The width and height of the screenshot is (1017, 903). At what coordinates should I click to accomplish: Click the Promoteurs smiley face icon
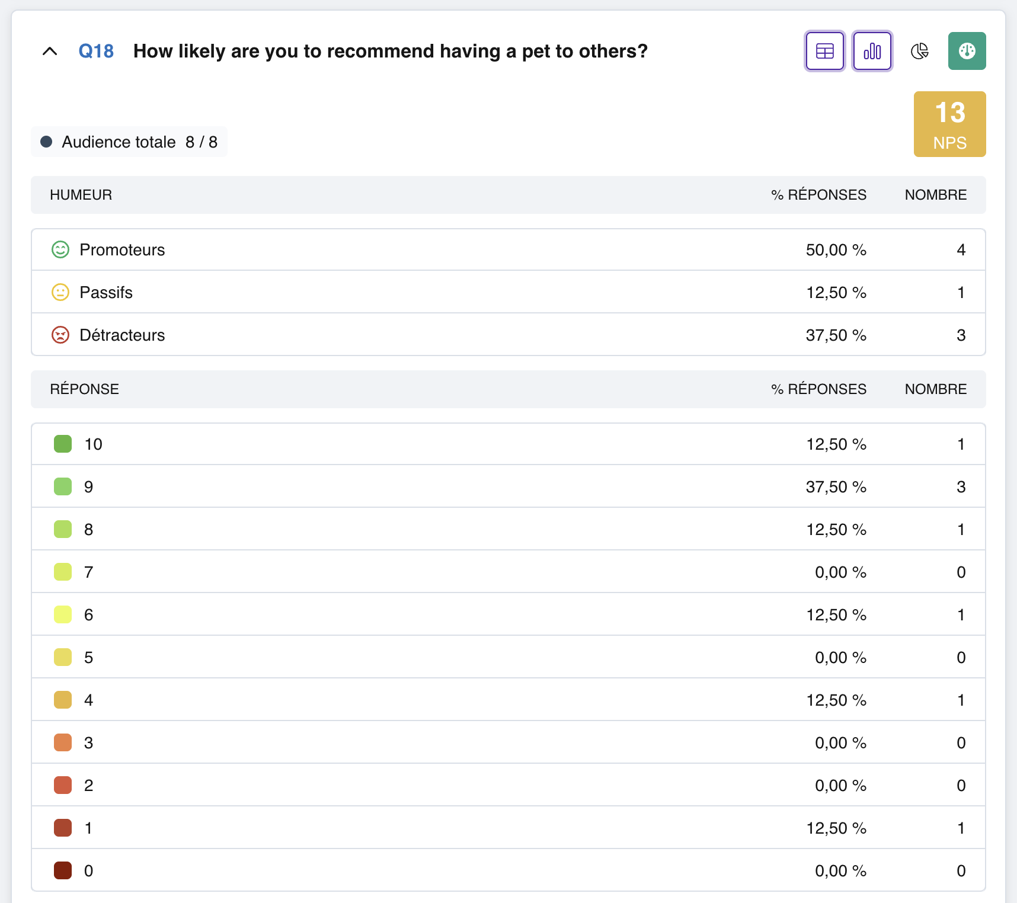tap(60, 249)
